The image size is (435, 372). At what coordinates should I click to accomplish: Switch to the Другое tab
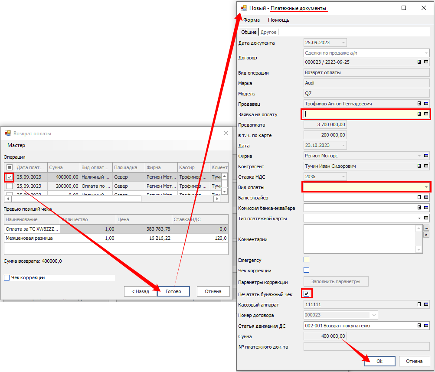tap(268, 32)
